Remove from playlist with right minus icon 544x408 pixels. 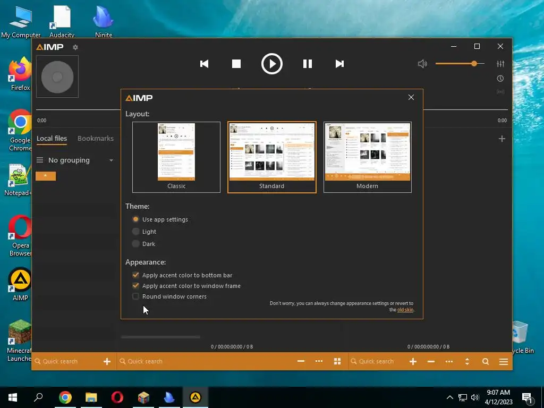tap(431, 361)
